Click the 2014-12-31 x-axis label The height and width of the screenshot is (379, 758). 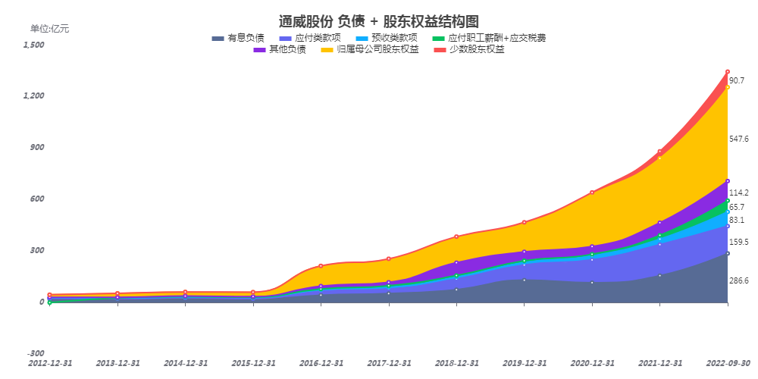(x=186, y=363)
